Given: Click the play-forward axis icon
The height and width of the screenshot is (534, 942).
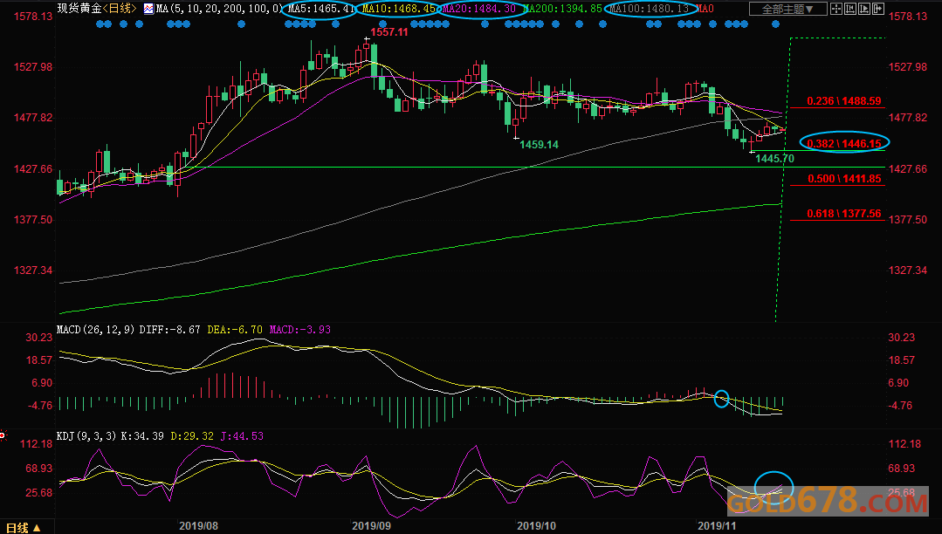Looking at the screenshot, I should coord(864,9).
